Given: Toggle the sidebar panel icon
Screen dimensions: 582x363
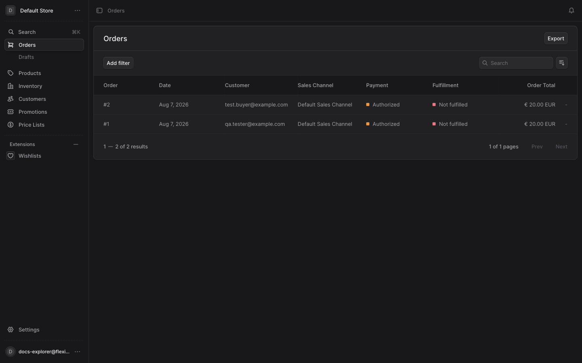Looking at the screenshot, I should pyautogui.click(x=99, y=10).
